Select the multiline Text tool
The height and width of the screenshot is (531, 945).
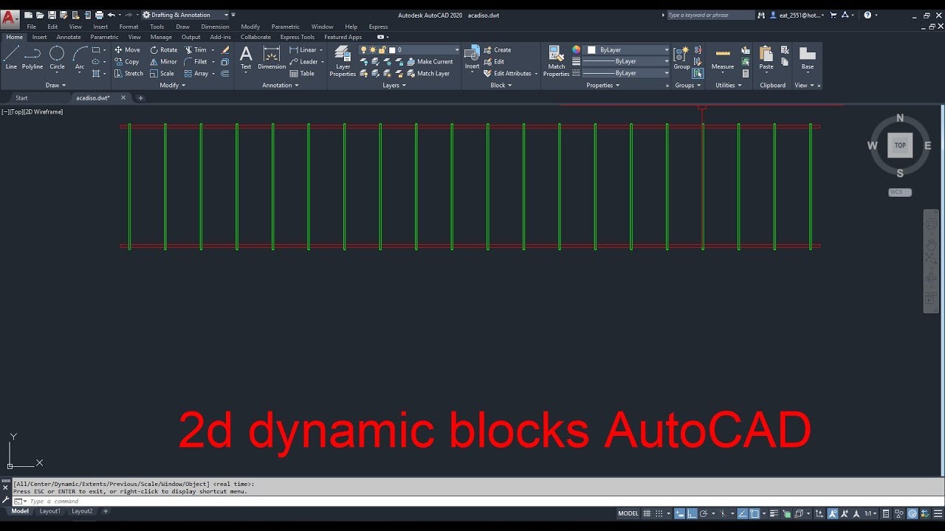[x=246, y=58]
